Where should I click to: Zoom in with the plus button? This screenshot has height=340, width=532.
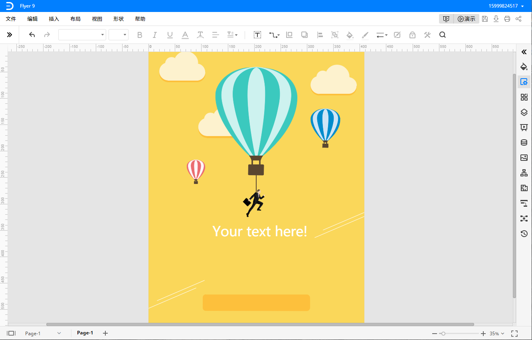pos(483,334)
